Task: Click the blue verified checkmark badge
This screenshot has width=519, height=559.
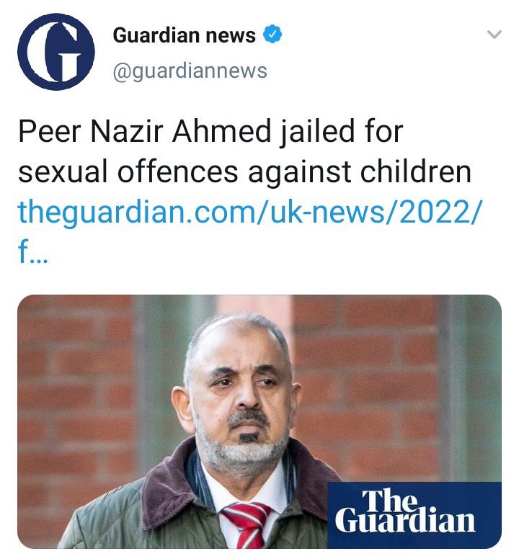Action: click(272, 34)
